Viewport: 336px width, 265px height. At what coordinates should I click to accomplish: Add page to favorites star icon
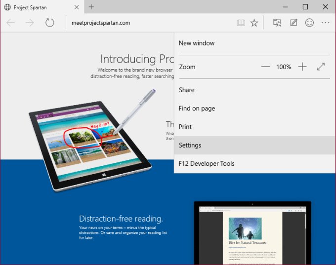point(254,23)
